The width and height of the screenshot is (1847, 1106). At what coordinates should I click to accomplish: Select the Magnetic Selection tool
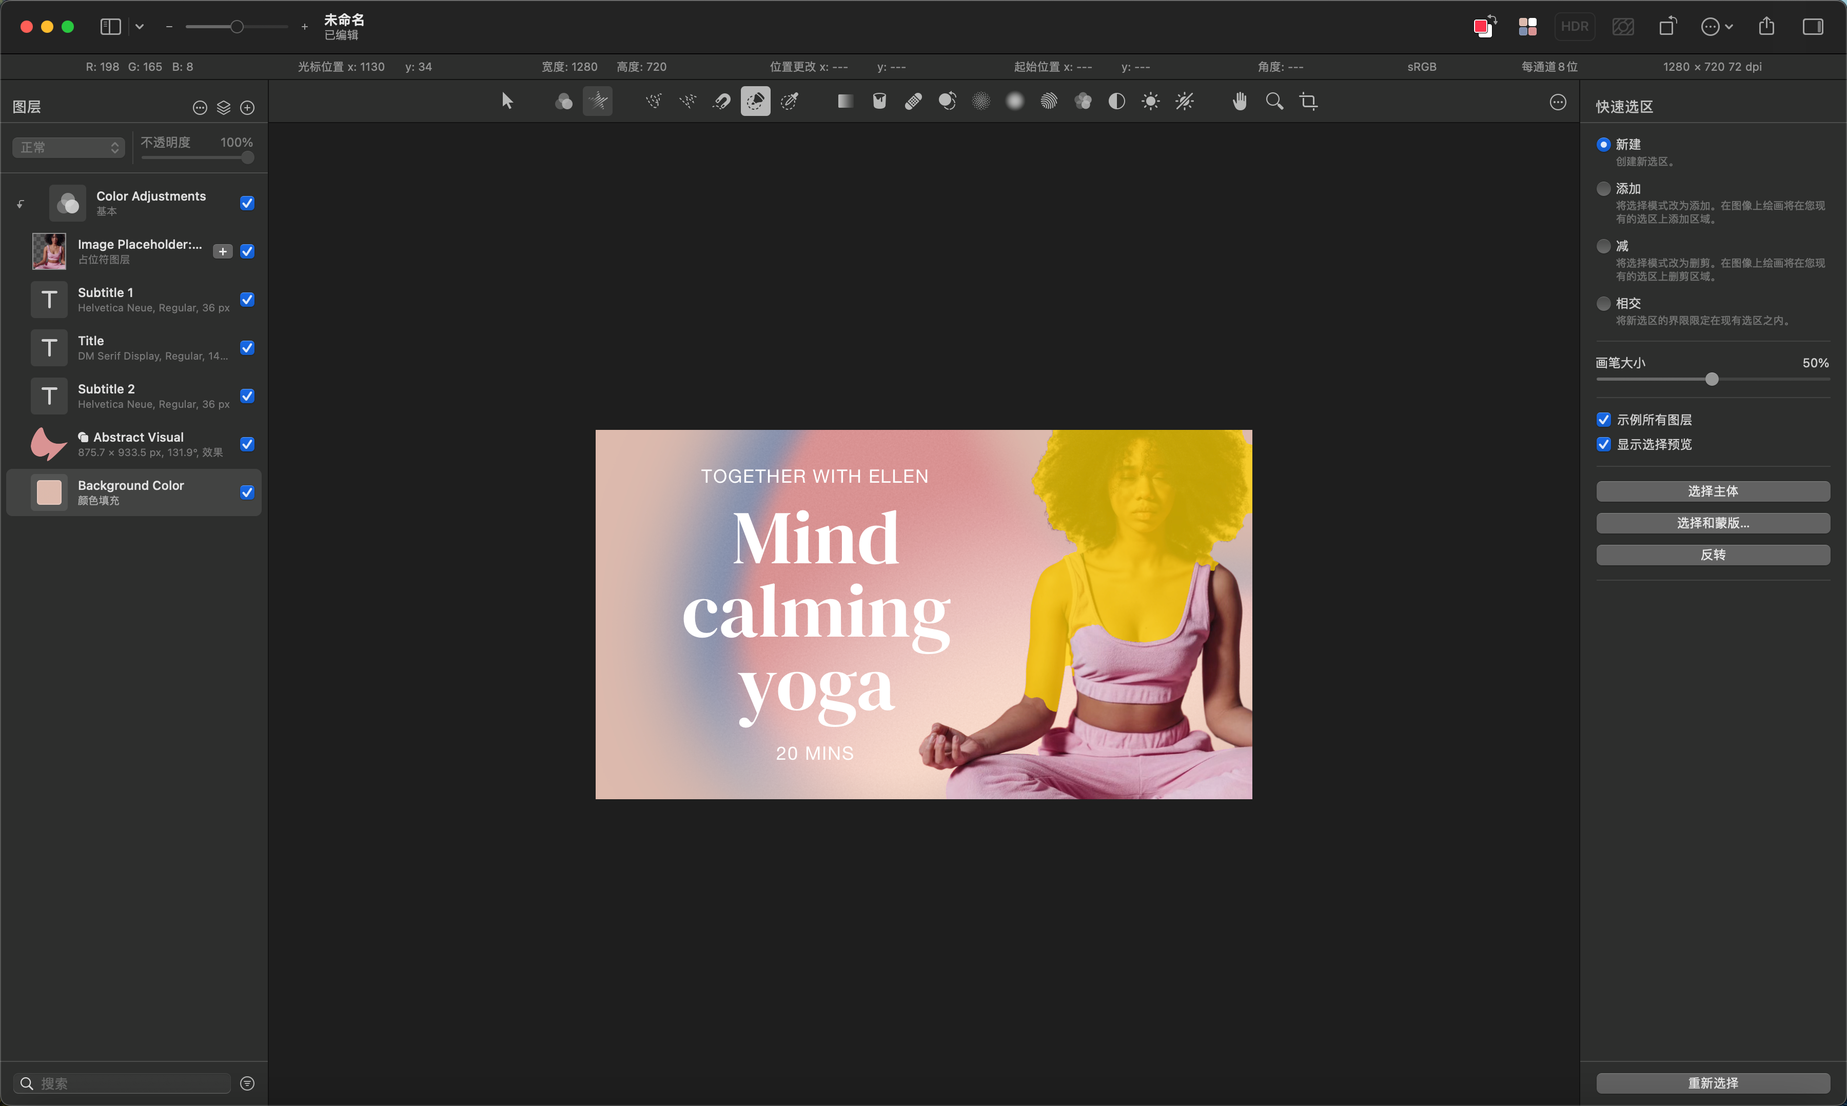coord(721,101)
